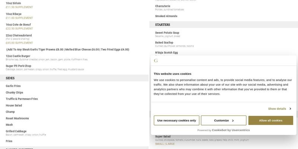
Task: Click Sweet Potato Soup starter
Action: (167, 33)
